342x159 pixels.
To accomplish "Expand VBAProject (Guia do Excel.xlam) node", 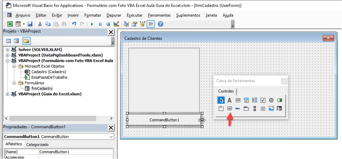I will [8, 94].
